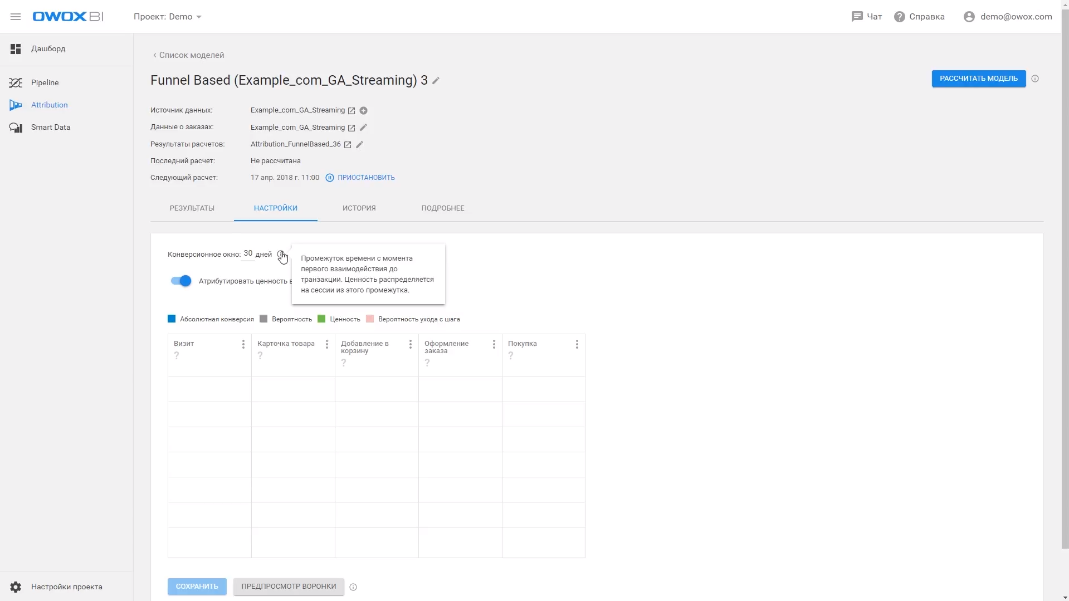
Task: Open options menu for Покупка step
Action: [x=577, y=344]
